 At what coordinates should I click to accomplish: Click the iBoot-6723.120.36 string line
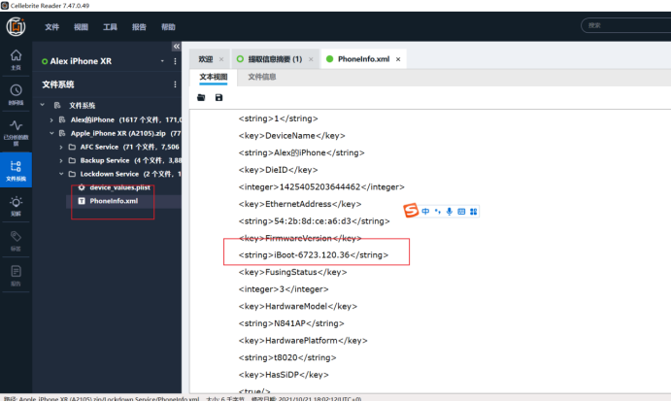click(x=314, y=255)
